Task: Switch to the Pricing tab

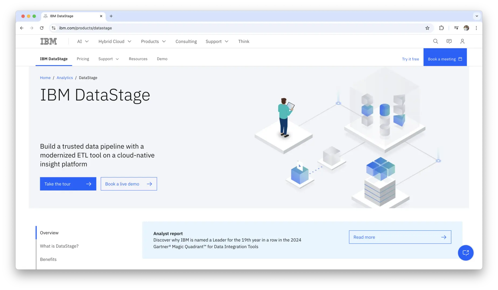Action: coord(83,59)
